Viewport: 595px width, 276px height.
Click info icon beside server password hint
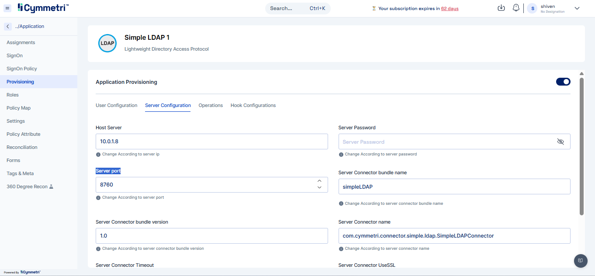[341, 154]
